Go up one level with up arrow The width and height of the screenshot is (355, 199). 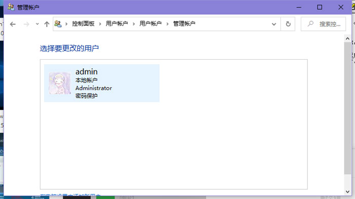[x=47, y=24]
